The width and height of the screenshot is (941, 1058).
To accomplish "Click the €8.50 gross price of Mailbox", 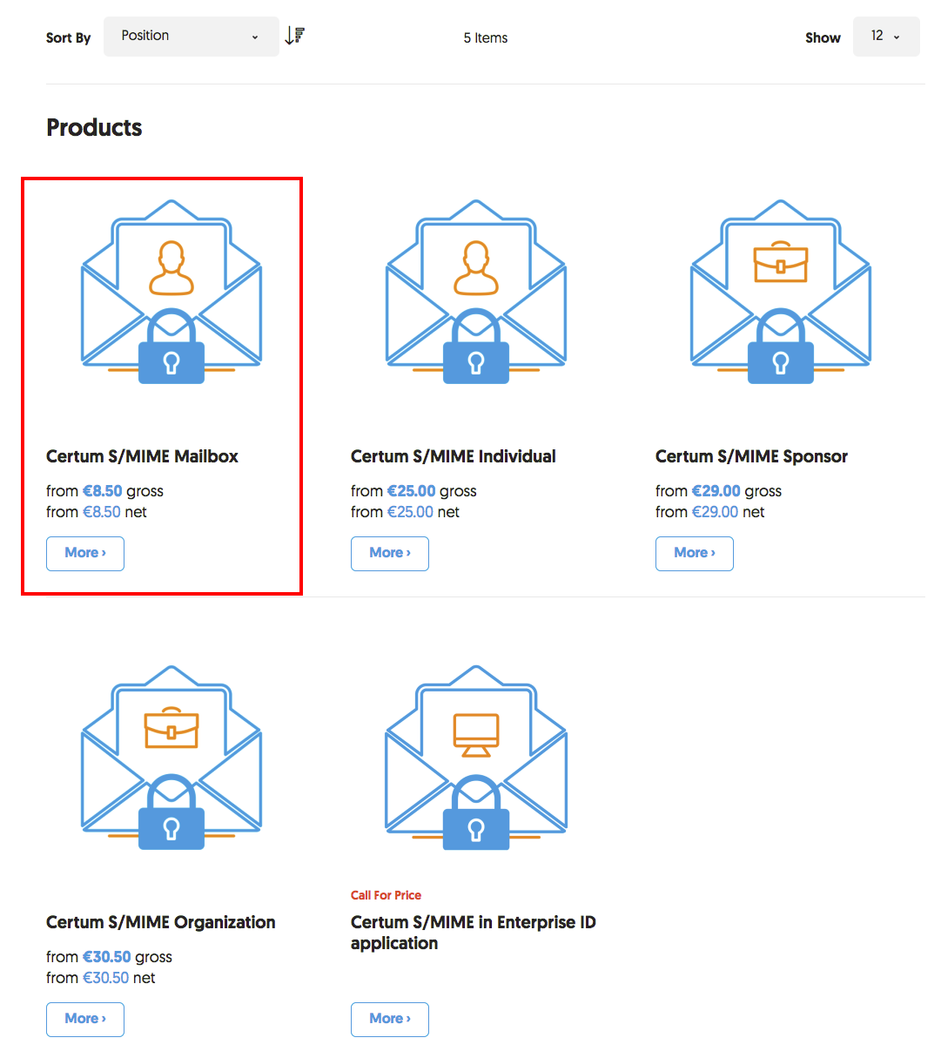I will click(x=103, y=491).
